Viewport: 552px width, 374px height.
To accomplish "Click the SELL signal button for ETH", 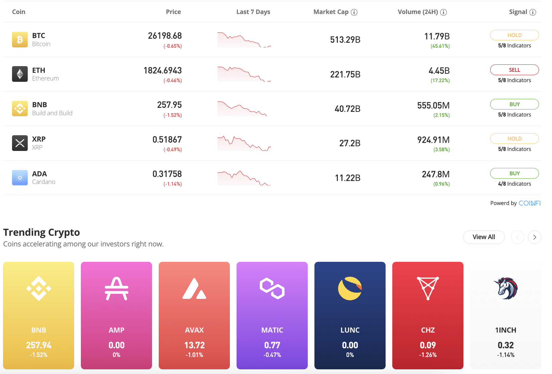I will pyautogui.click(x=515, y=70).
